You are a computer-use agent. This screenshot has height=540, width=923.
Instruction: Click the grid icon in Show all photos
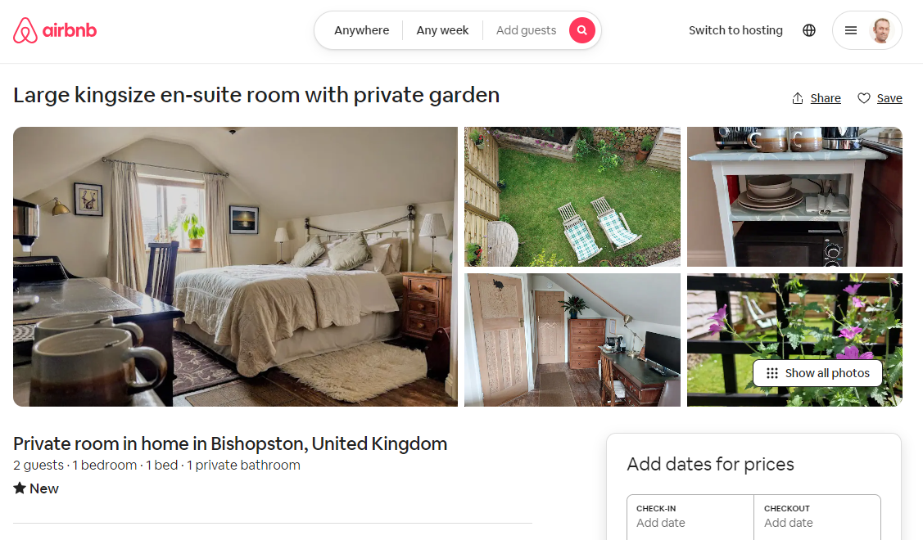click(771, 374)
